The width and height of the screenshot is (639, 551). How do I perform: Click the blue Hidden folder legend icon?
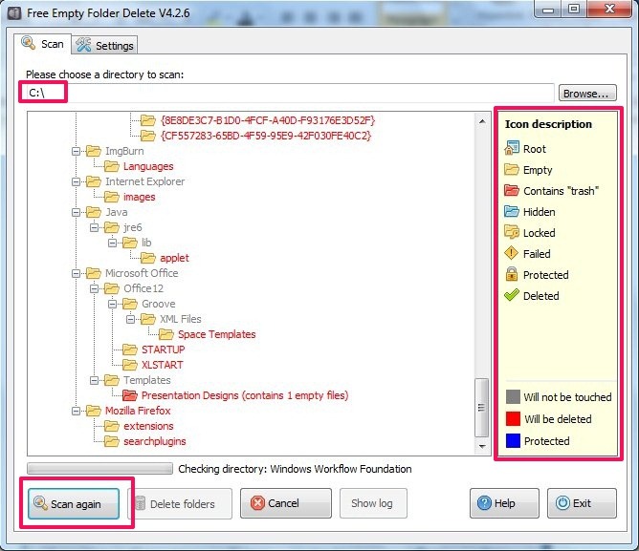coord(512,212)
